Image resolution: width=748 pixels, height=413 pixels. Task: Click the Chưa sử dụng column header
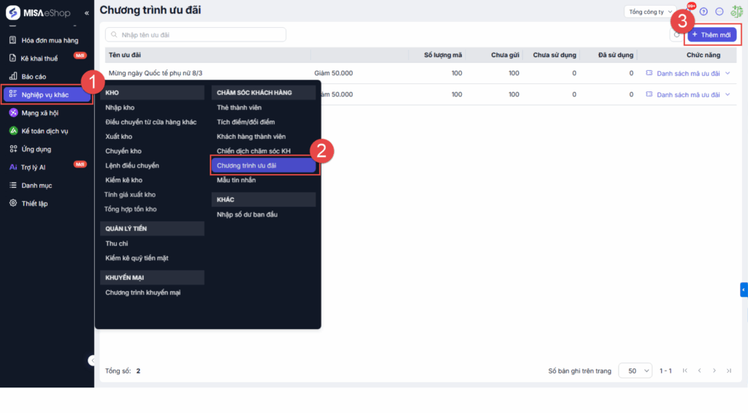click(x=554, y=55)
